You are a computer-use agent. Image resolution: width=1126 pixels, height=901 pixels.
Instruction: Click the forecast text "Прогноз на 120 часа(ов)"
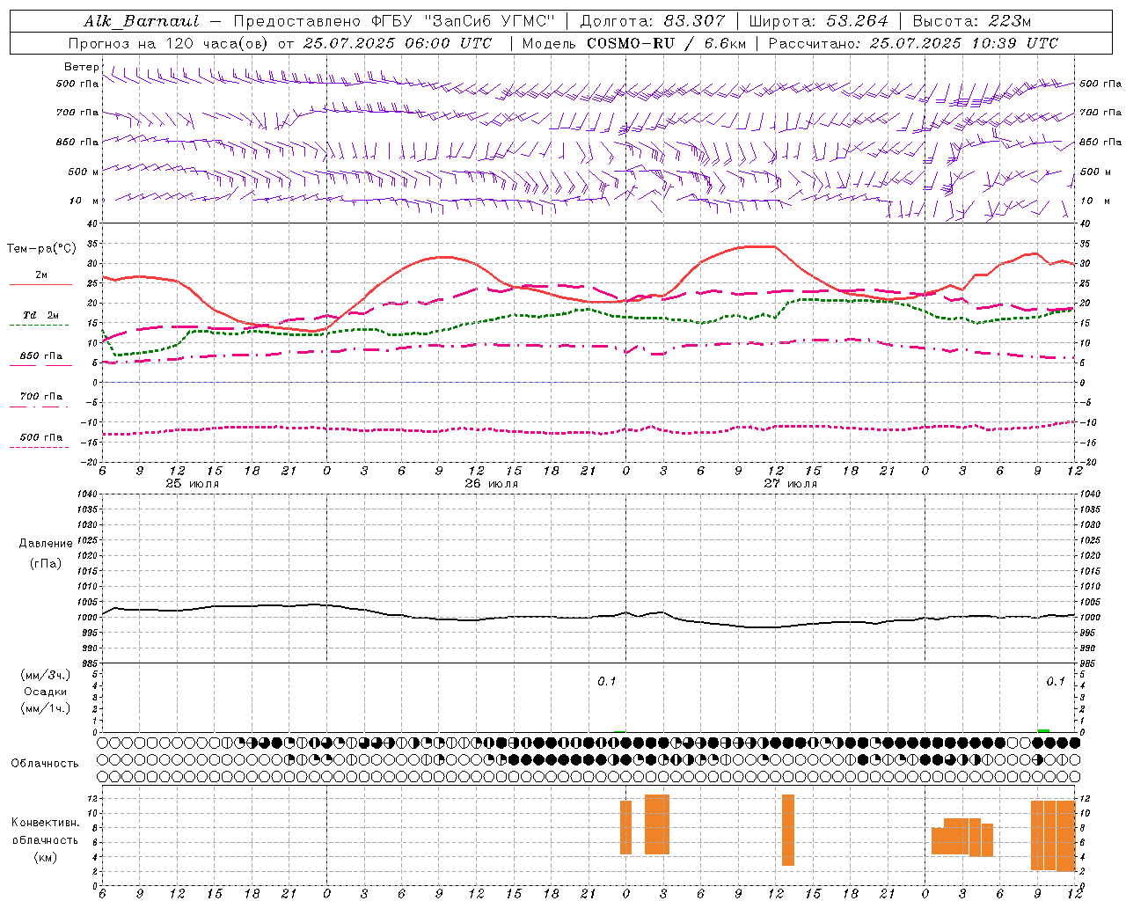point(170,43)
